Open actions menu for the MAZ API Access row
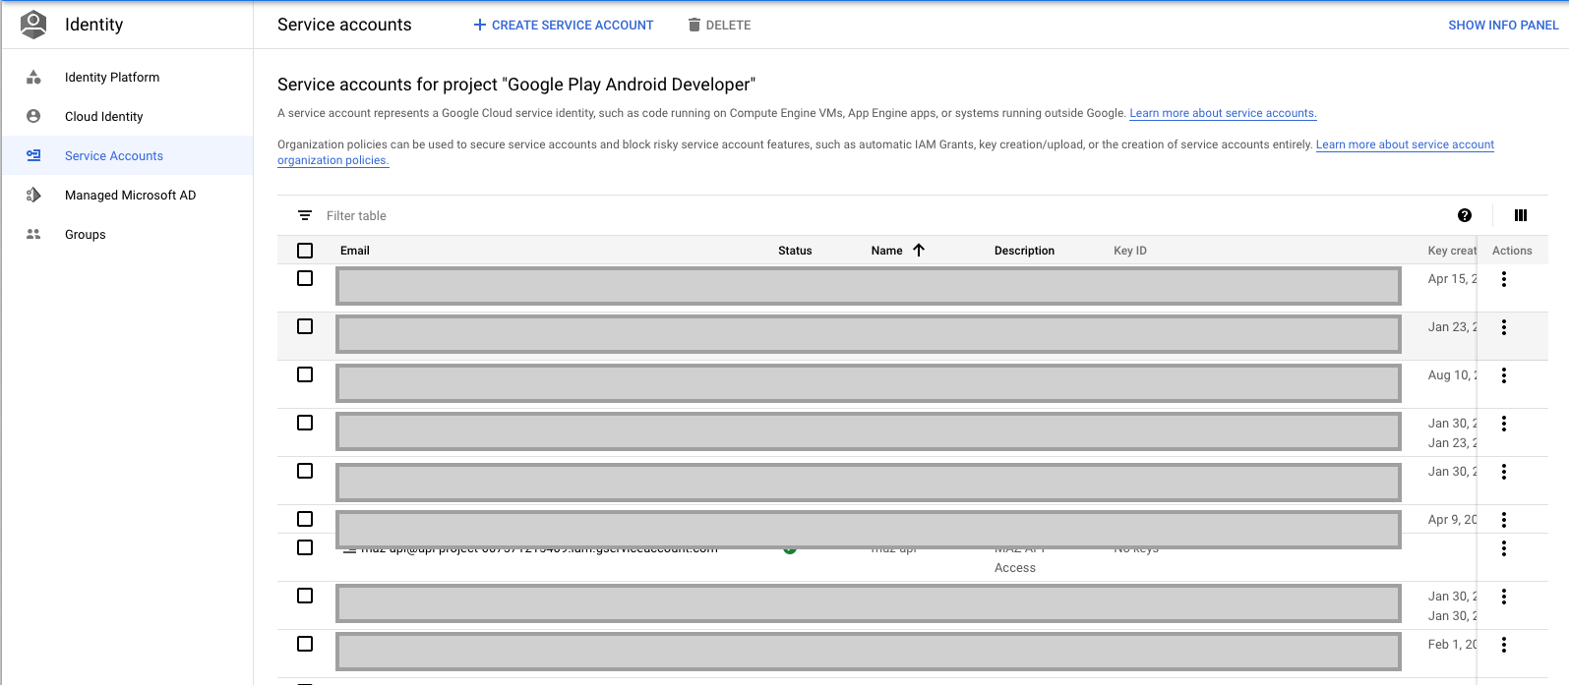The width and height of the screenshot is (1569, 685). (1504, 548)
